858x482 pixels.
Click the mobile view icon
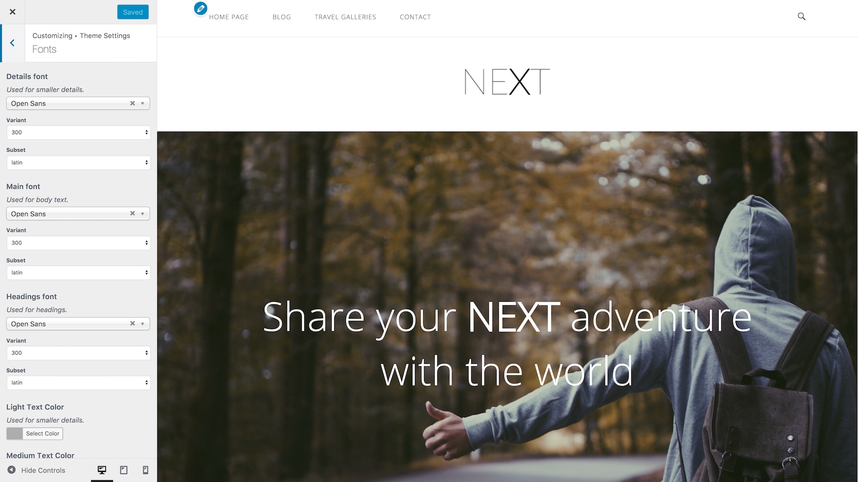click(x=145, y=470)
